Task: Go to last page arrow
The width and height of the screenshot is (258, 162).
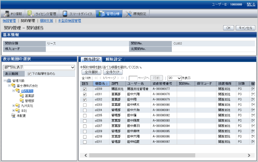Action: (x=122, y=78)
